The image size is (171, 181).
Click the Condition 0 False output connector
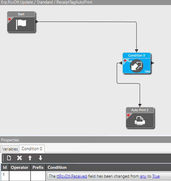[x=152, y=63]
